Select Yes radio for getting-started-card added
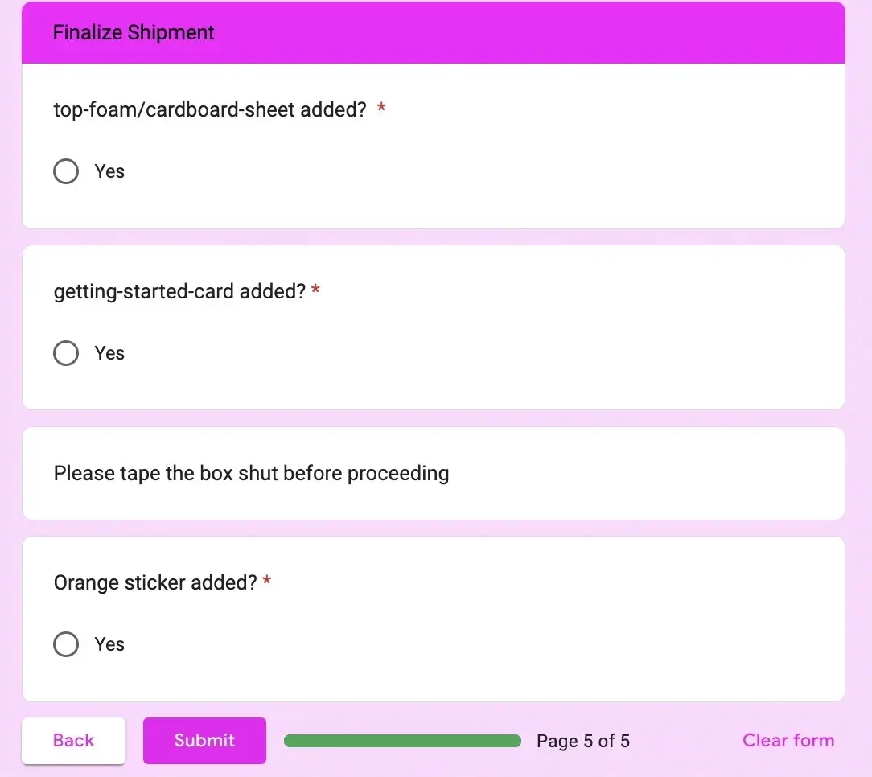This screenshot has height=777, width=872. point(66,353)
